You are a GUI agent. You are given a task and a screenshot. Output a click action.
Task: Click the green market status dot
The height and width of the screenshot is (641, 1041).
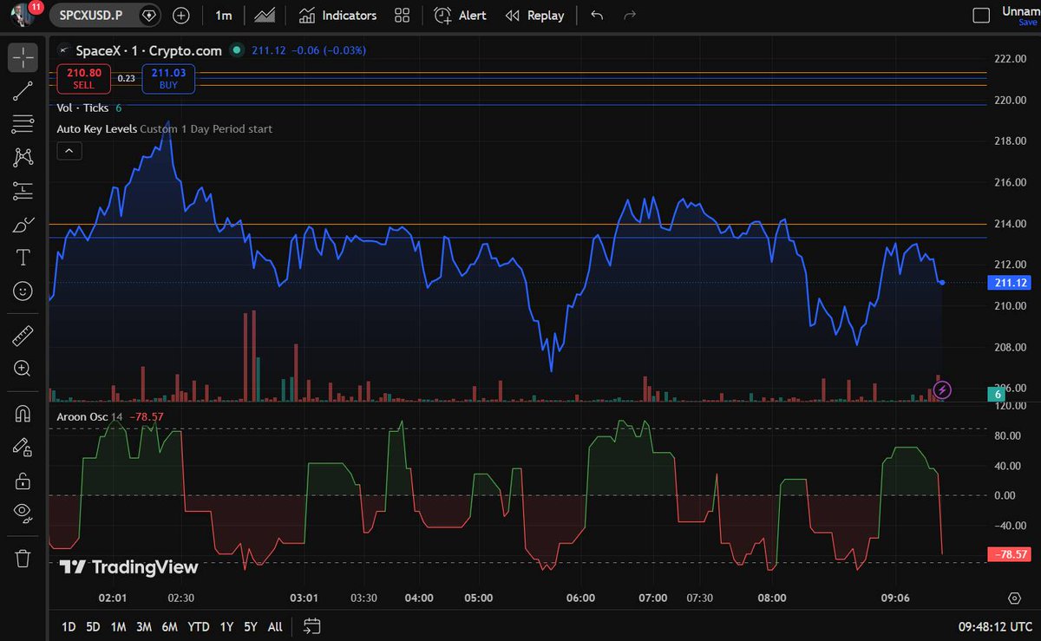tap(237, 50)
